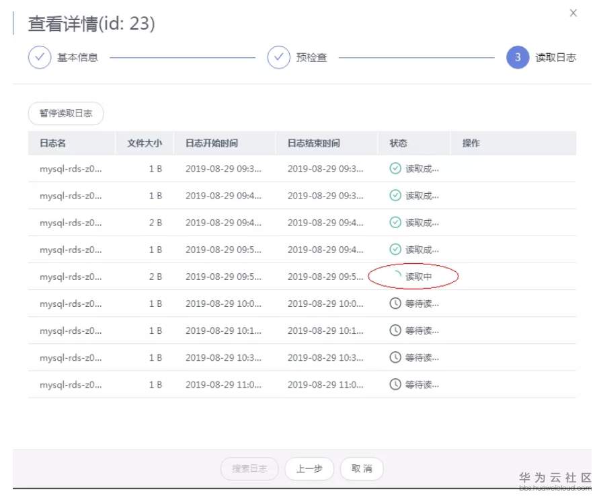Click 1 B size in row starting 10:1...
The image size is (601, 498).
(x=155, y=330)
